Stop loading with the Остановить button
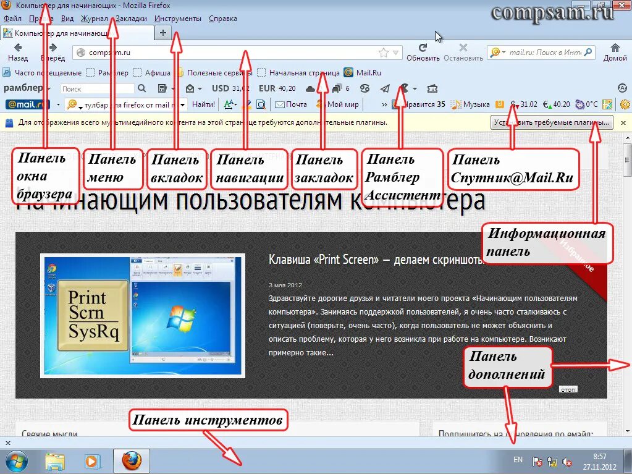Image resolution: width=632 pixels, height=474 pixels. (463, 53)
